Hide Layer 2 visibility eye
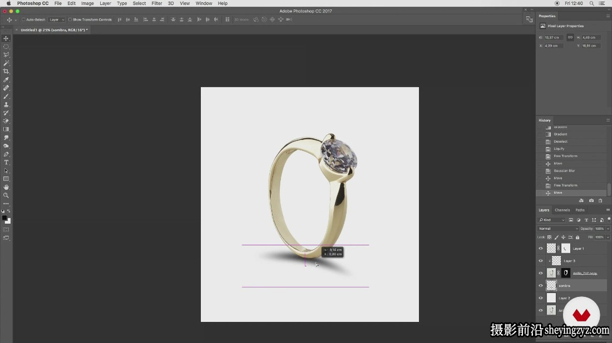 pos(541,298)
